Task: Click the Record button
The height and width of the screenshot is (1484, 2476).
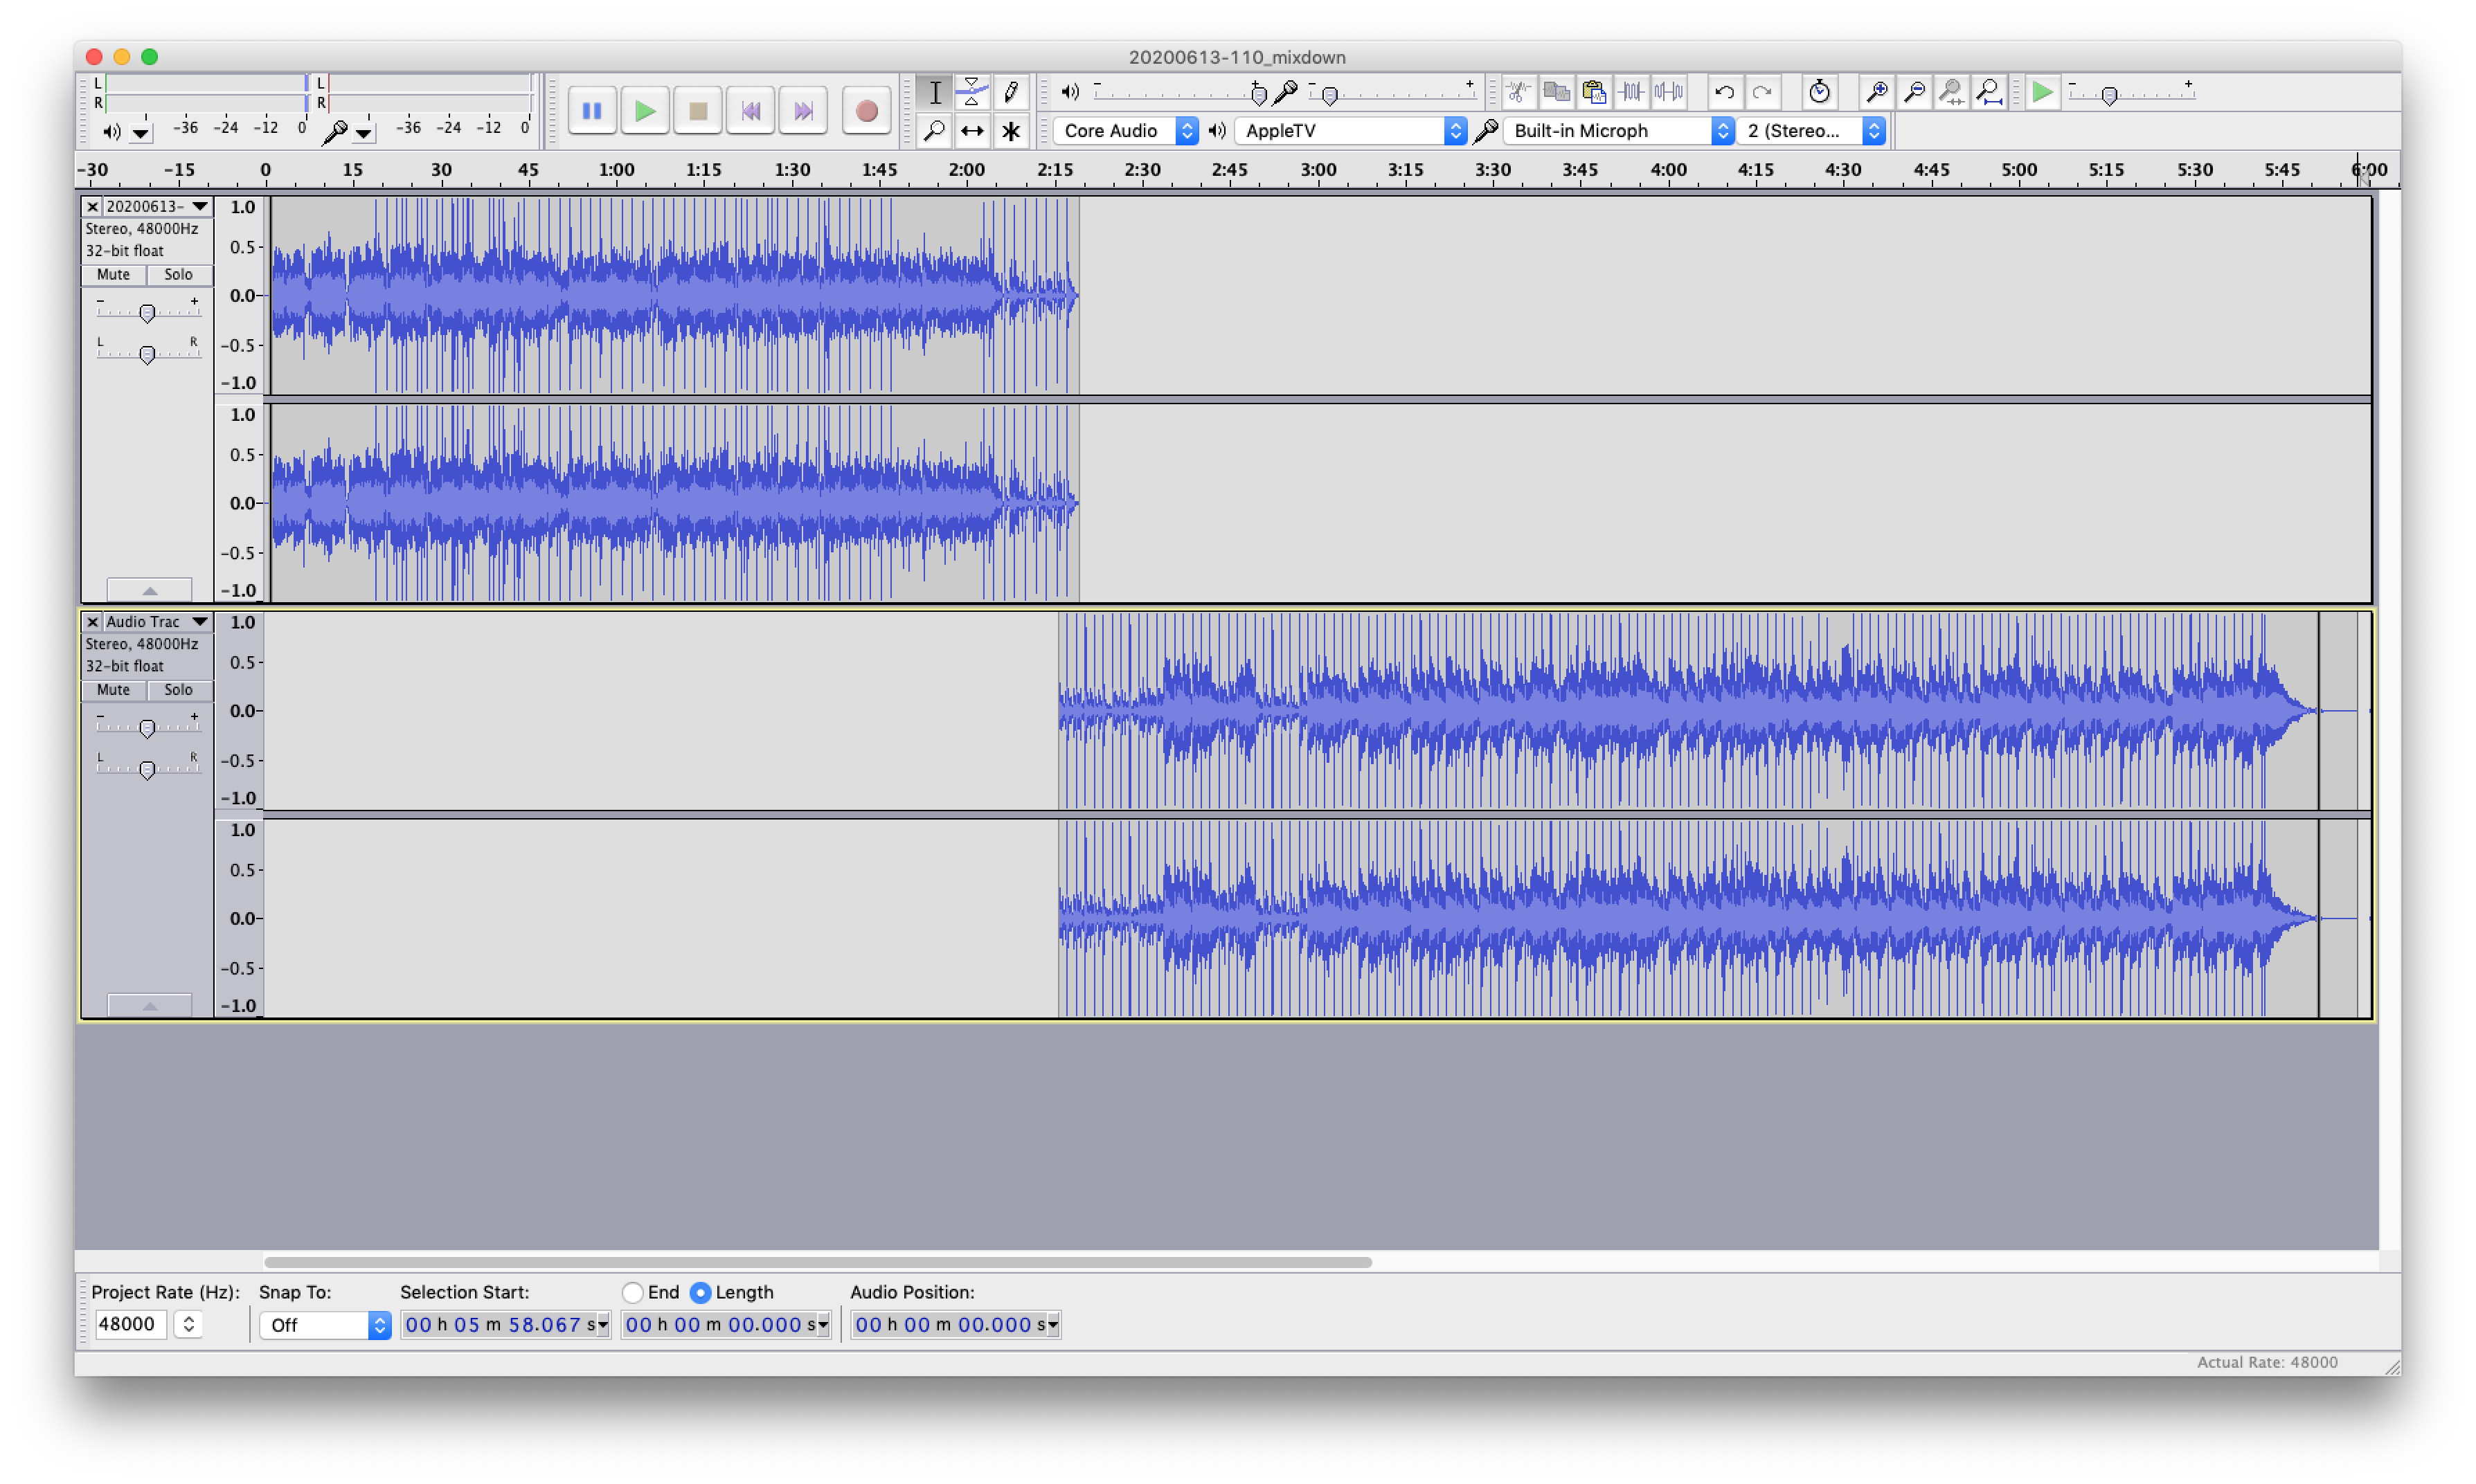Action: coord(866,111)
